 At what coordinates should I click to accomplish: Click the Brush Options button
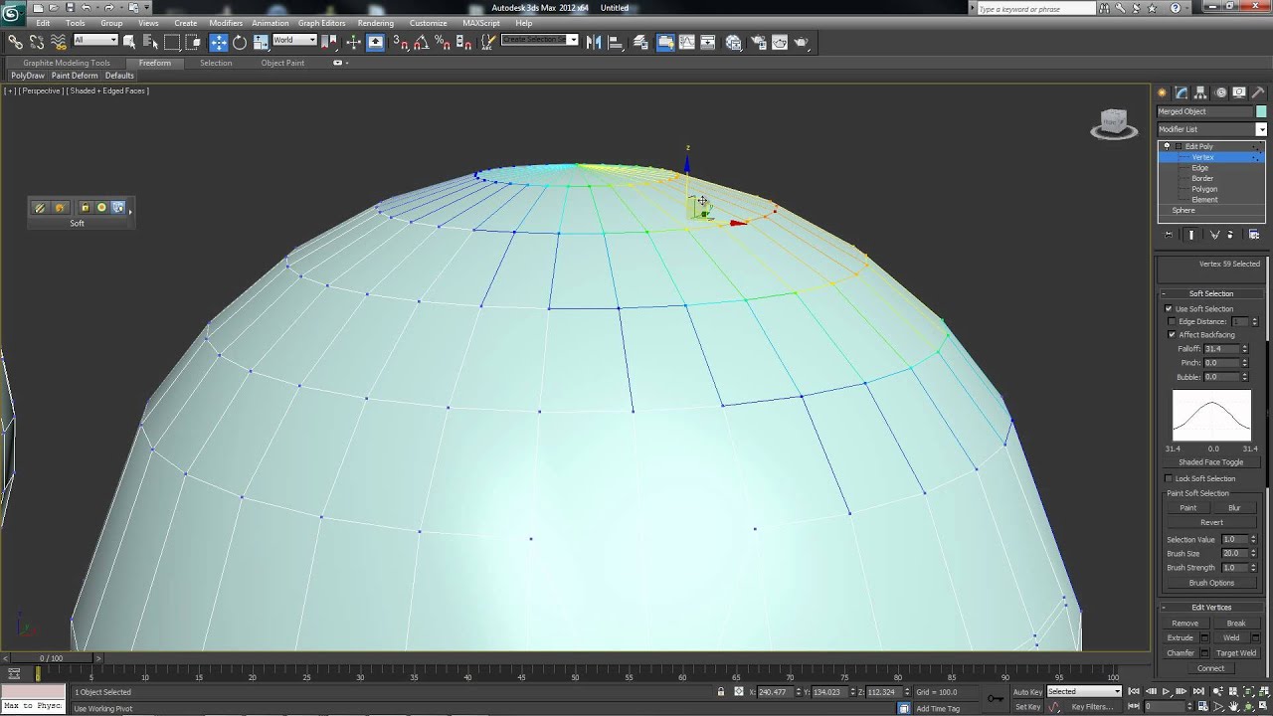click(x=1211, y=583)
